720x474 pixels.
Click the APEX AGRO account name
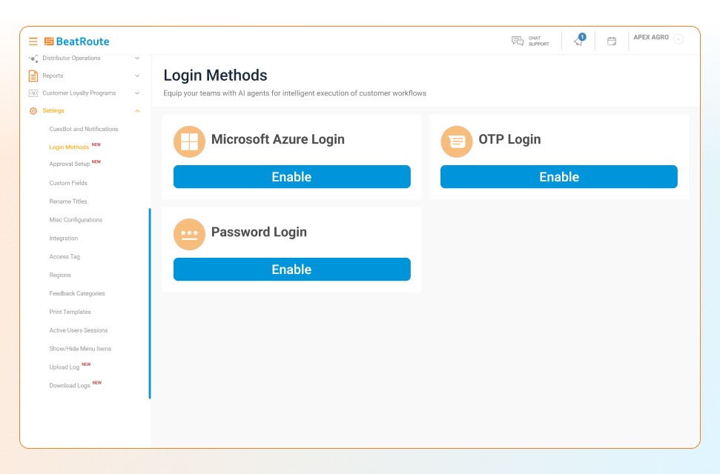coord(651,37)
